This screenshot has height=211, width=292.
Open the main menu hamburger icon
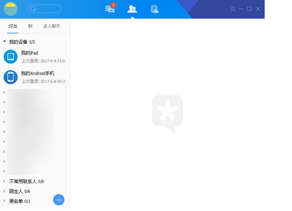(x=233, y=9)
